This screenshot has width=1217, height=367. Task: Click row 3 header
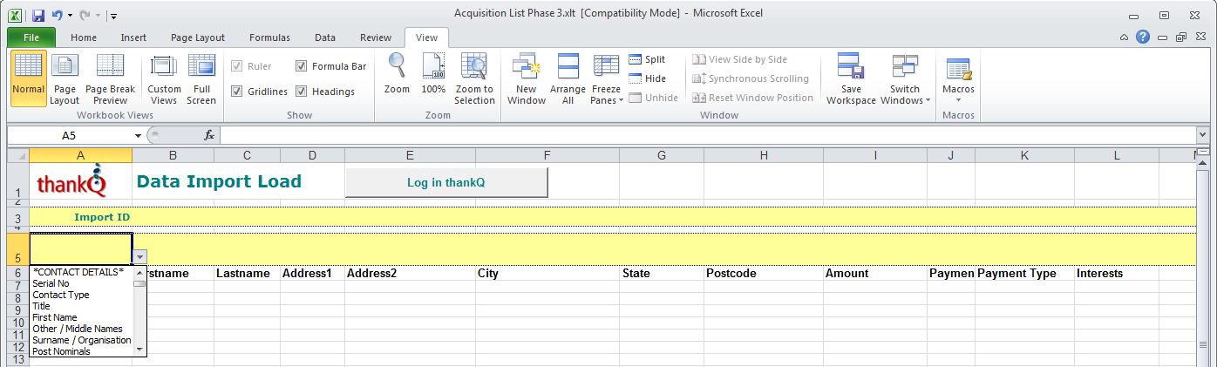coord(17,217)
